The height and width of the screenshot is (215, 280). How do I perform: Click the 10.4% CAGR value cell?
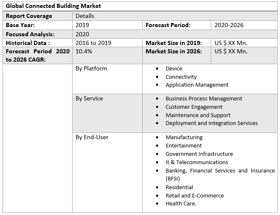coord(84,51)
